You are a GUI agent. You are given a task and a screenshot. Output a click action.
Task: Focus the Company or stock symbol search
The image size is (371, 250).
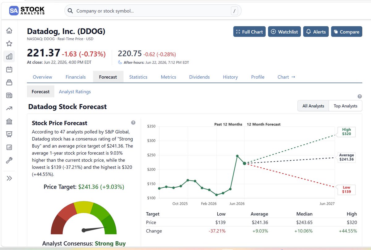click(153, 11)
